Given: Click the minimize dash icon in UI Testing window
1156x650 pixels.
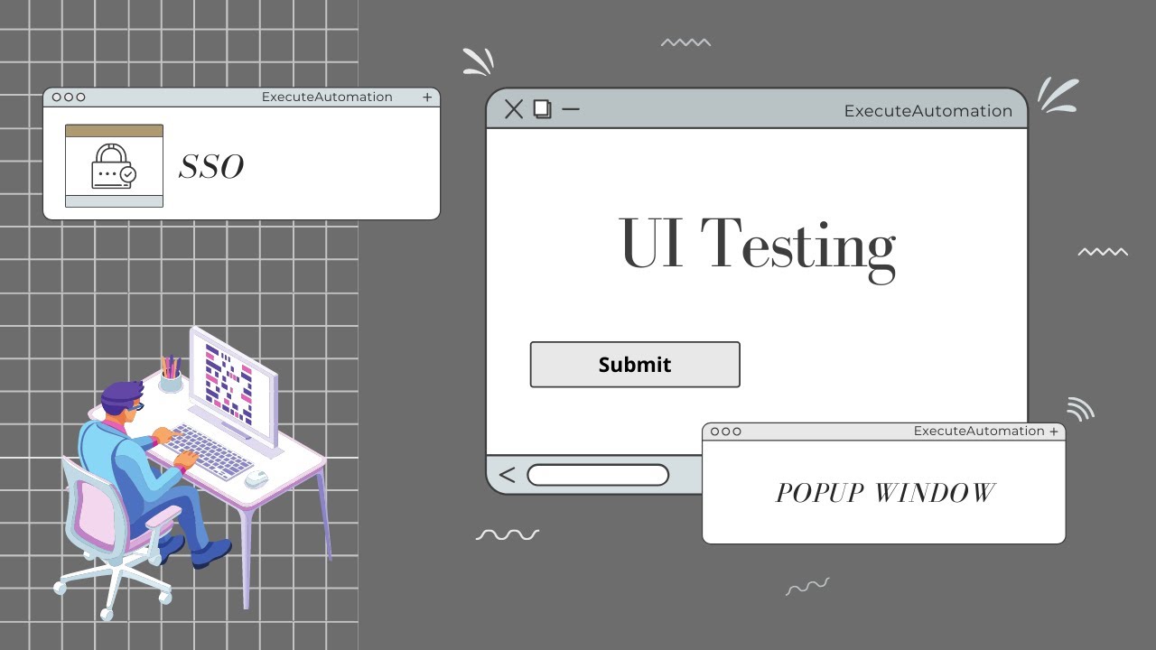Looking at the screenshot, I should pos(571,109).
